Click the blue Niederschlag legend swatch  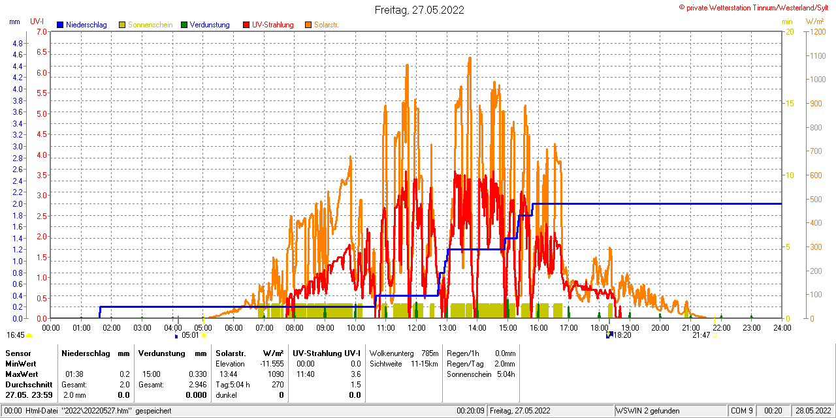pos(60,25)
